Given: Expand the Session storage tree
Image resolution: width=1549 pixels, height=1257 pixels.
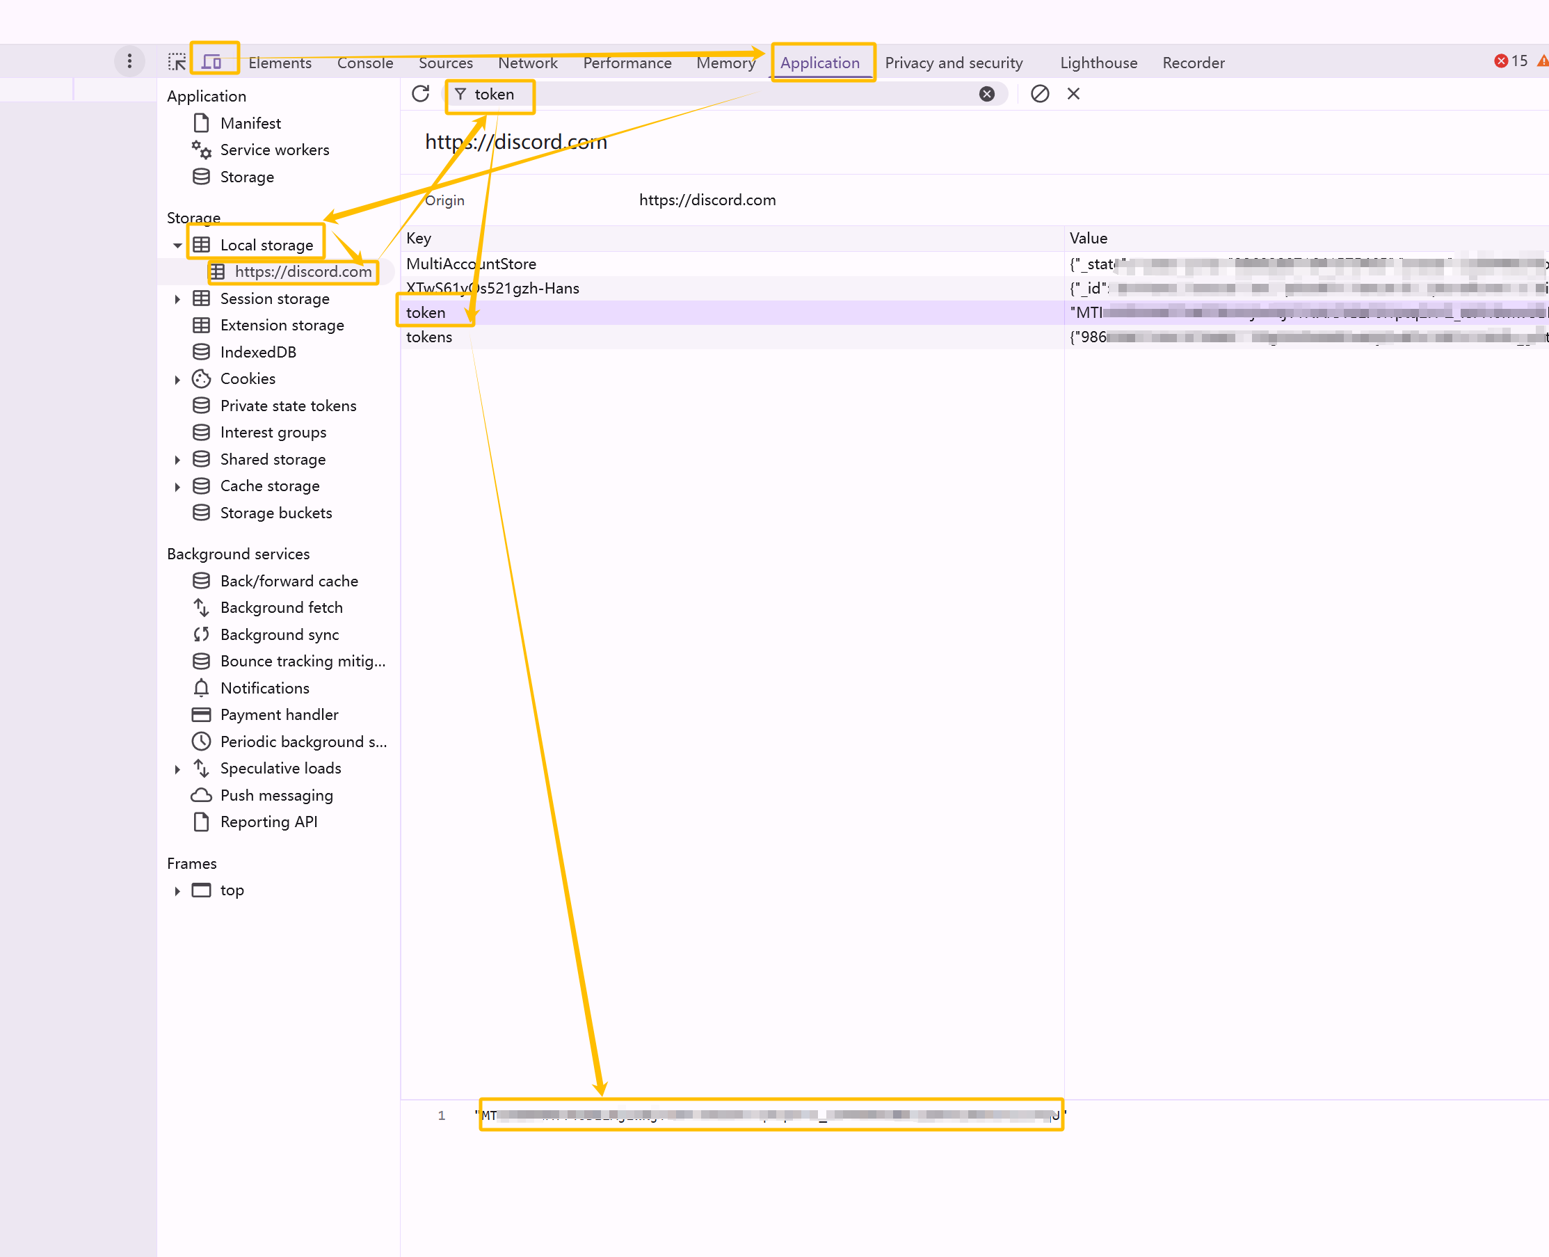Looking at the screenshot, I should [177, 299].
